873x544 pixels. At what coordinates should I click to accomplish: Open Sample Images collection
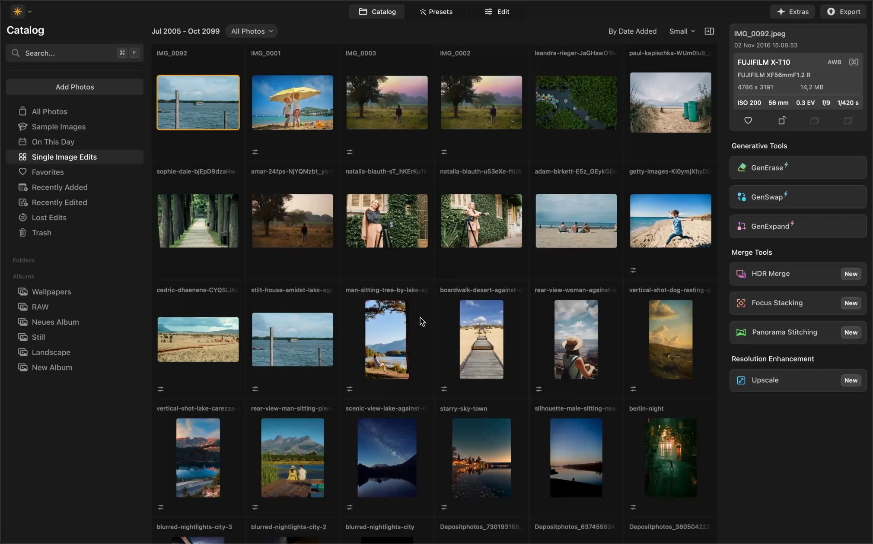click(x=75, y=127)
